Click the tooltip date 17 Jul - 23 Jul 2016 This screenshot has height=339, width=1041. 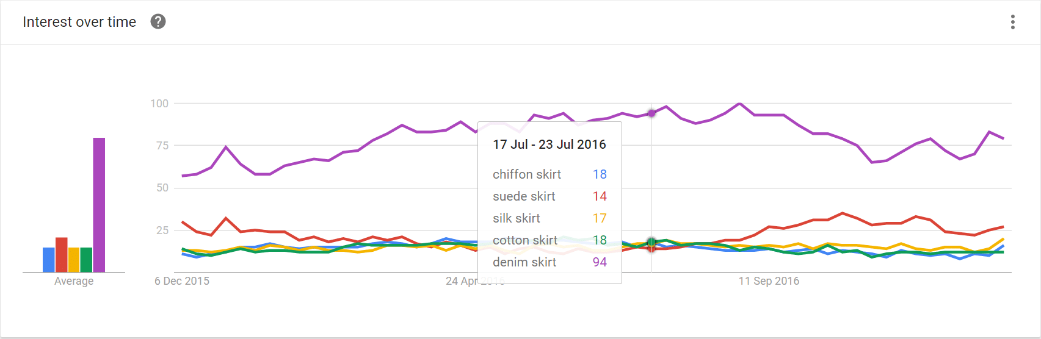550,145
